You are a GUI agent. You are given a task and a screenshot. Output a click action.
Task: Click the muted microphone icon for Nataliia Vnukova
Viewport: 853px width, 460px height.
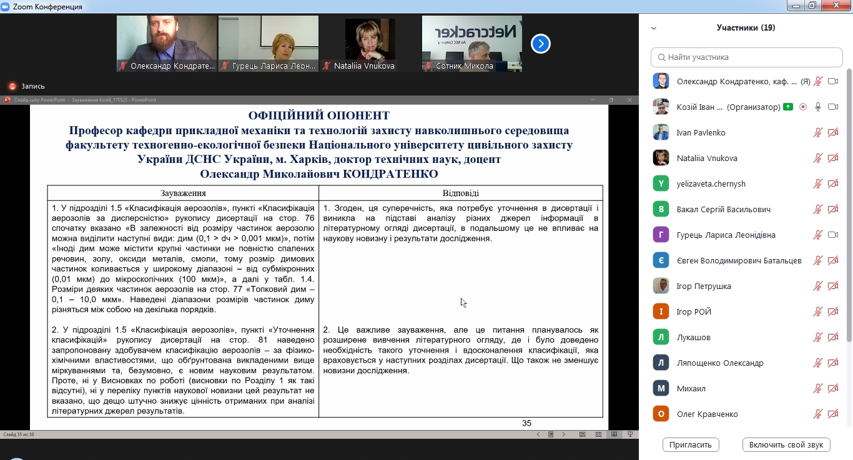pos(817,158)
